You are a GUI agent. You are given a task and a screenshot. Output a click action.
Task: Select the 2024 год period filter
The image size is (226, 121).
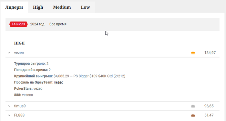tap(37, 24)
